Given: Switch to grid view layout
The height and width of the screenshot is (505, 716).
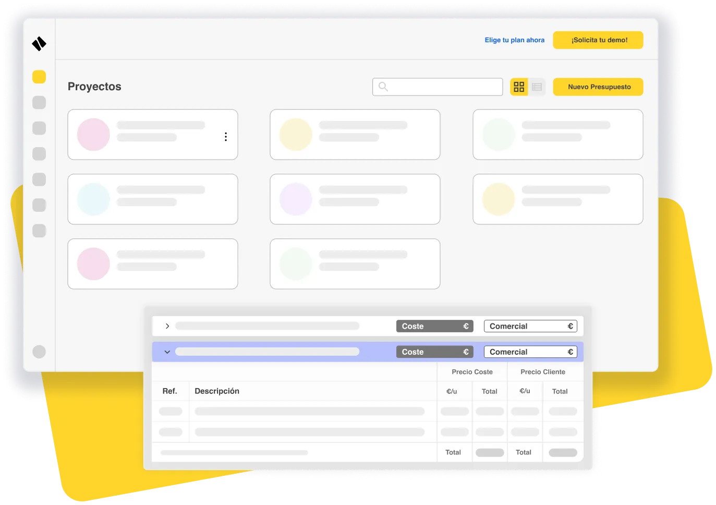Looking at the screenshot, I should pyautogui.click(x=519, y=87).
